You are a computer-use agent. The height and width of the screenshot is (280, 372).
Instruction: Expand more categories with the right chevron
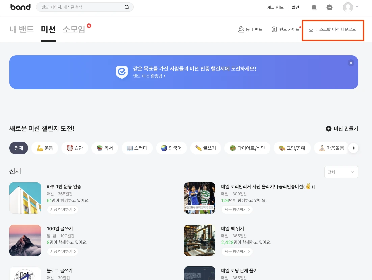tap(353, 148)
